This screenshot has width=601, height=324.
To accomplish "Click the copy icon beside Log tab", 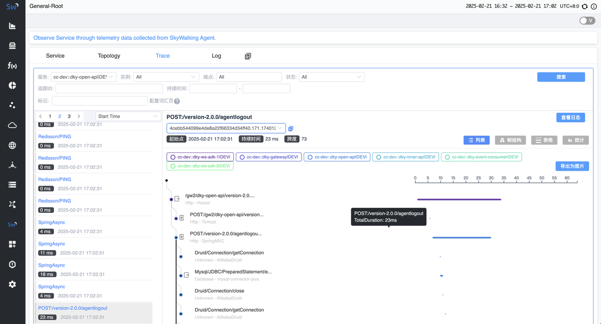I will [248, 56].
